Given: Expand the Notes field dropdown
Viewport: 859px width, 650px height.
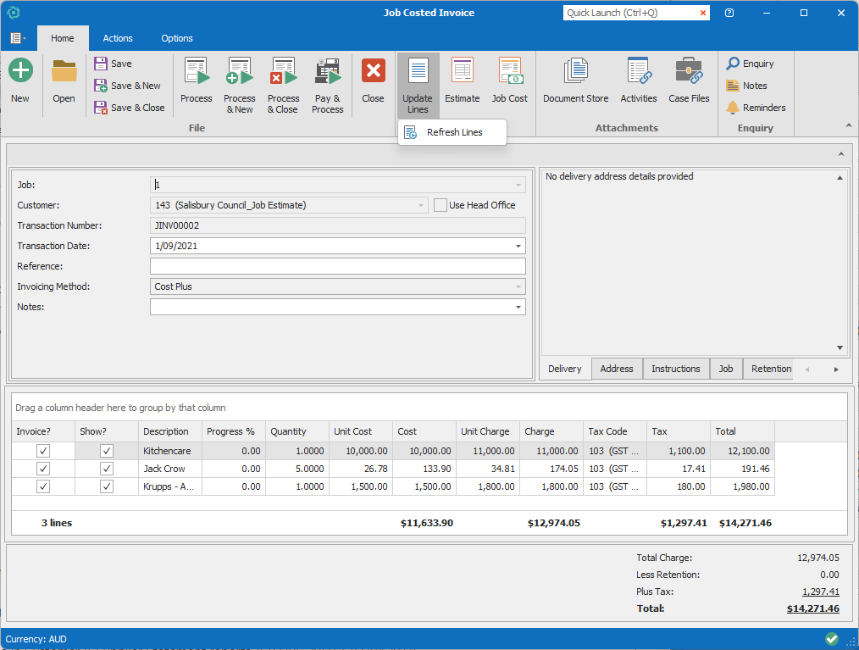Looking at the screenshot, I should [518, 307].
